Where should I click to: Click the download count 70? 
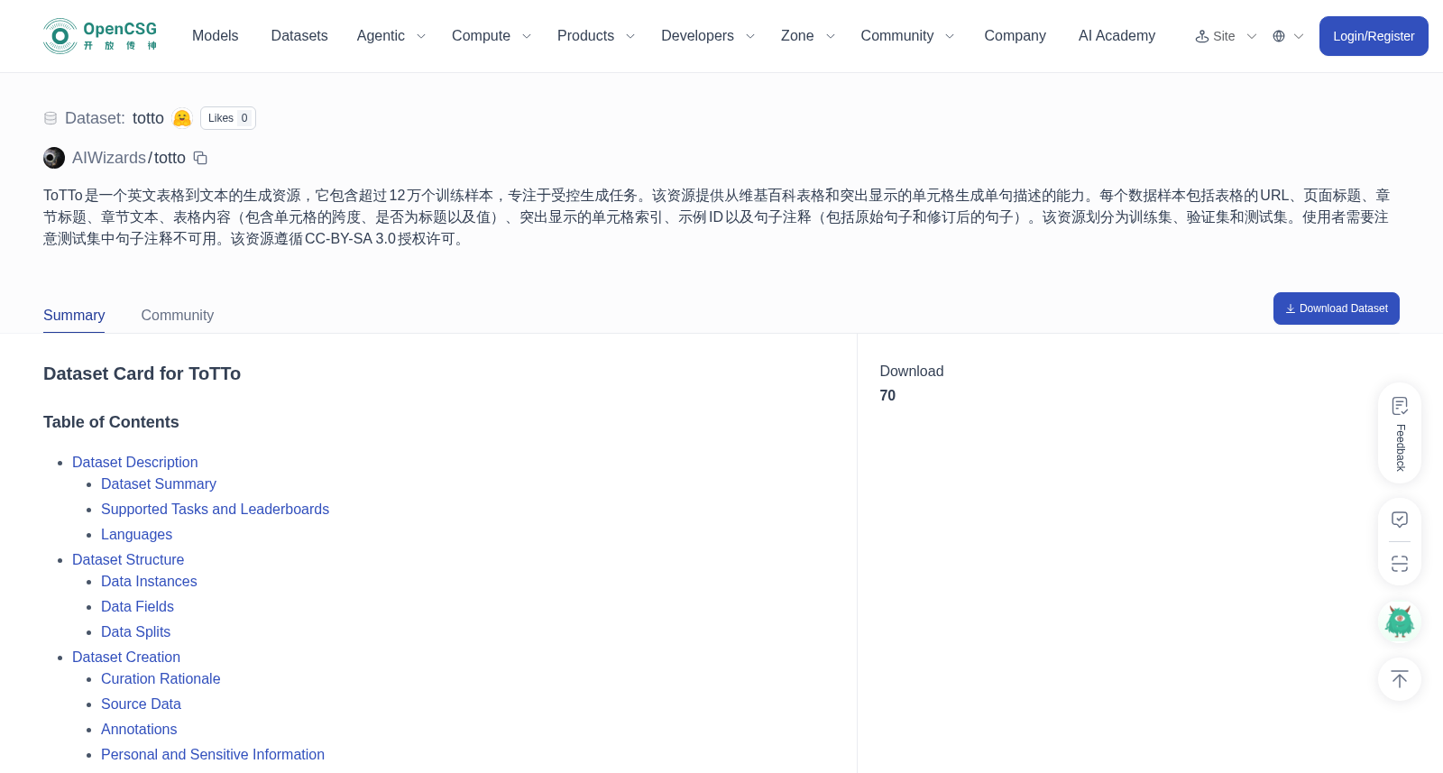(887, 395)
